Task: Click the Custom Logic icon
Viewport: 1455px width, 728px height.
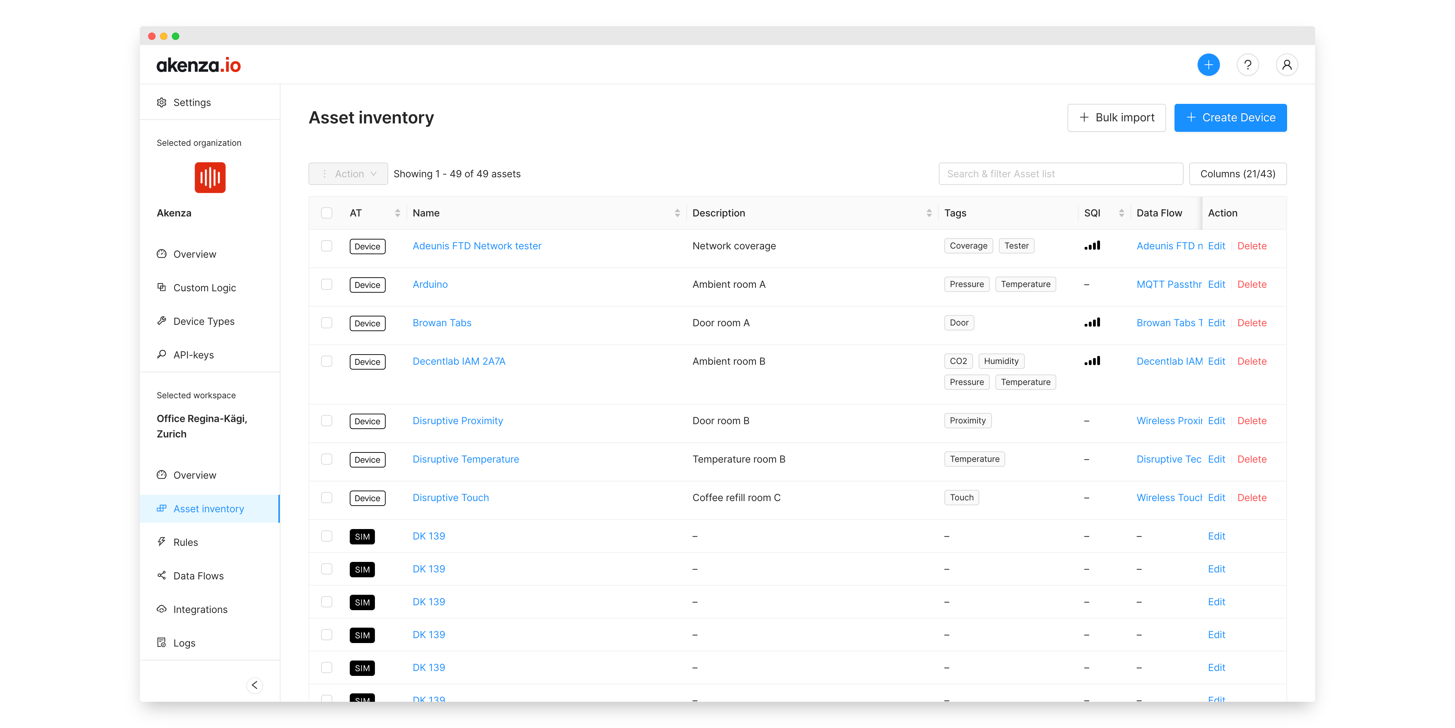Action: tap(162, 287)
